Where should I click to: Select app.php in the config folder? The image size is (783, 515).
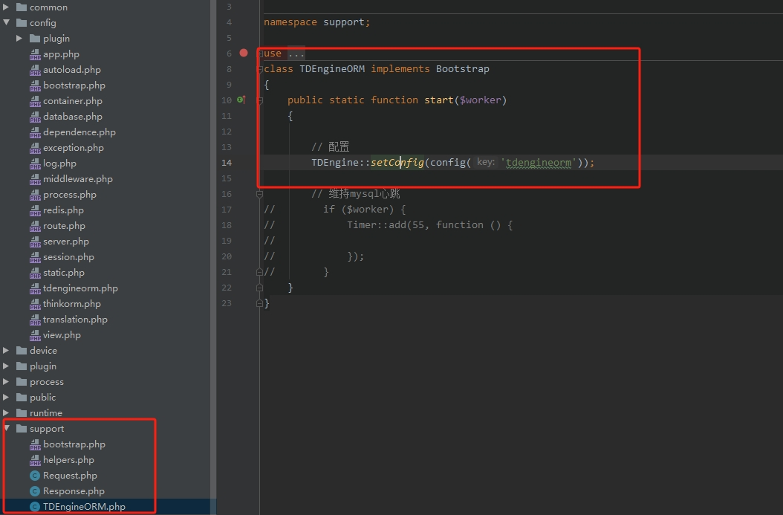click(x=61, y=54)
